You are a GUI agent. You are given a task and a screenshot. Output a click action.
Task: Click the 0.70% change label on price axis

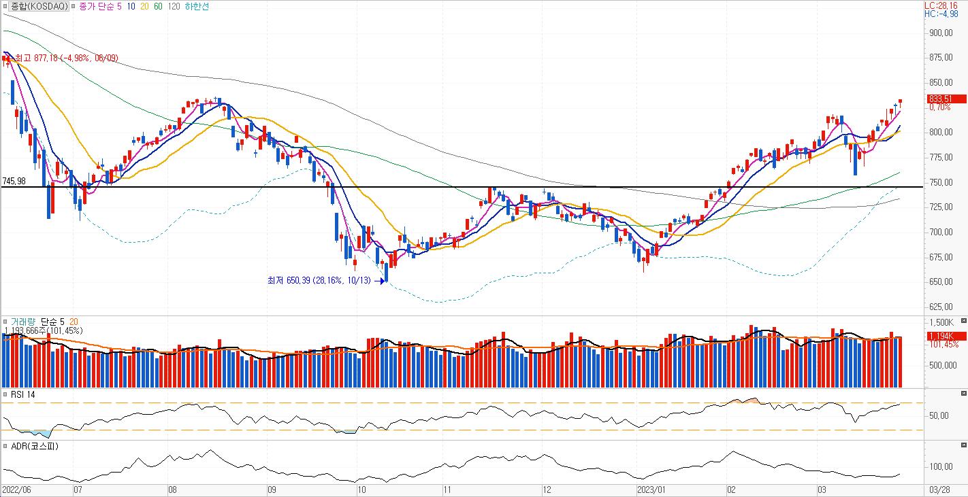coord(939,107)
